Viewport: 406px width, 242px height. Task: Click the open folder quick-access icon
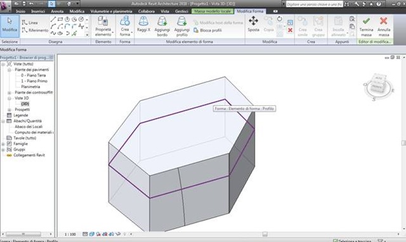16,4
